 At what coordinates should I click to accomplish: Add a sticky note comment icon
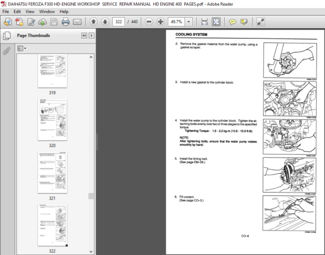(x=232, y=22)
